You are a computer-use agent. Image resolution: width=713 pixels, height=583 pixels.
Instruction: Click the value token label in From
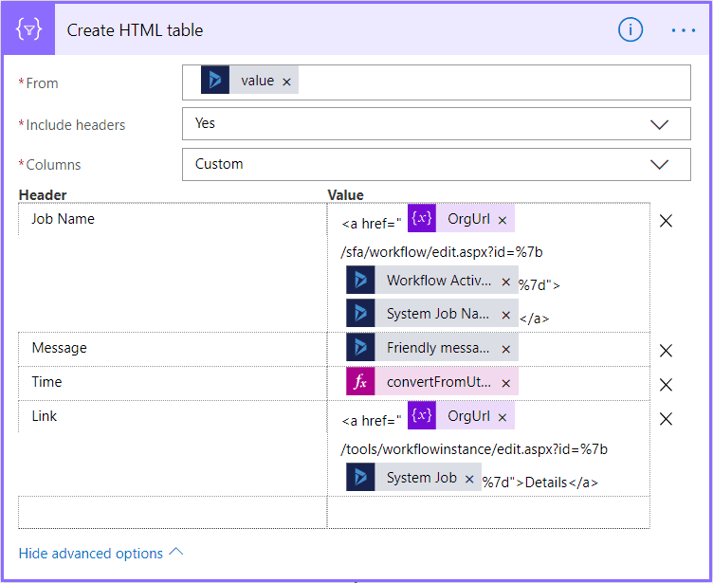tap(257, 81)
